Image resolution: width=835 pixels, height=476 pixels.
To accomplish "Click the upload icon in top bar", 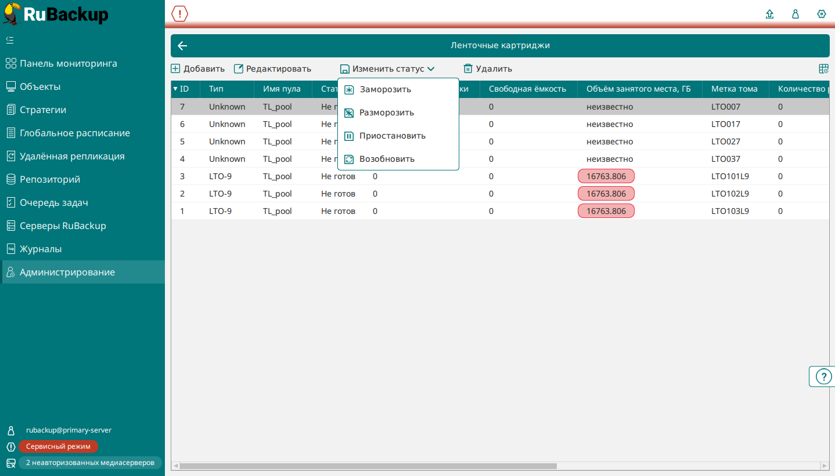I will point(770,14).
